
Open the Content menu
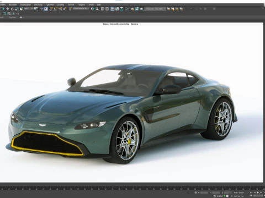click(71, 5)
